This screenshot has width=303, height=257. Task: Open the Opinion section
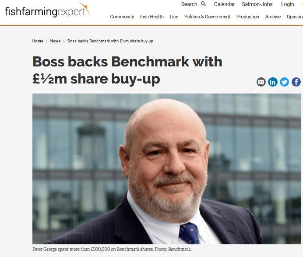[295, 17]
